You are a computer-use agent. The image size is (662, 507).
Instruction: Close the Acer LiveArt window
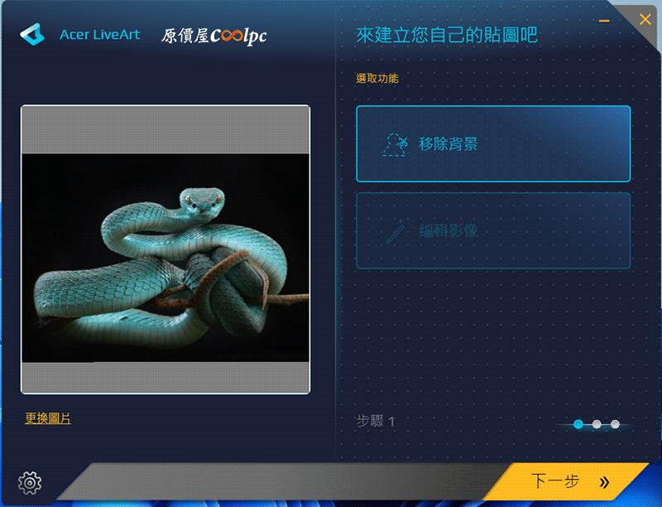tap(645, 19)
